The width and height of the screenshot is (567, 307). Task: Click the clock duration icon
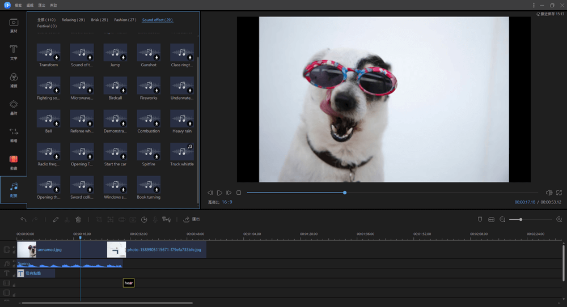pos(144,219)
